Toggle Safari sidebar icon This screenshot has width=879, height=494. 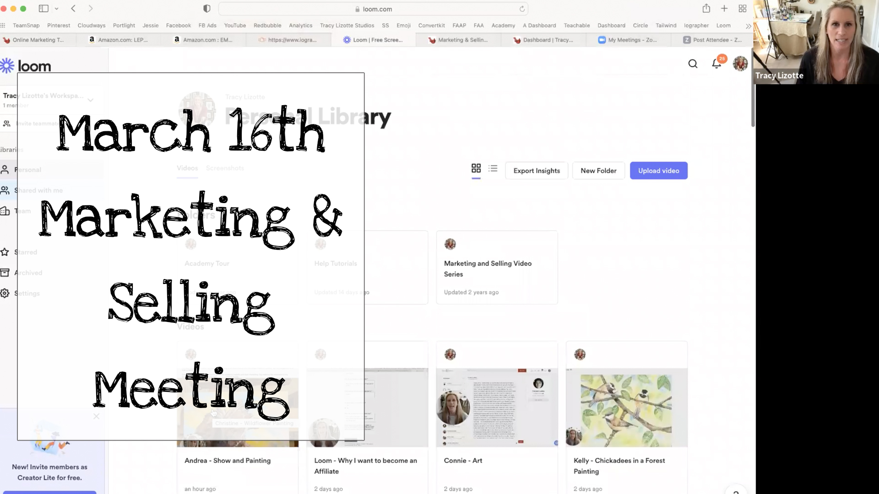[44, 8]
